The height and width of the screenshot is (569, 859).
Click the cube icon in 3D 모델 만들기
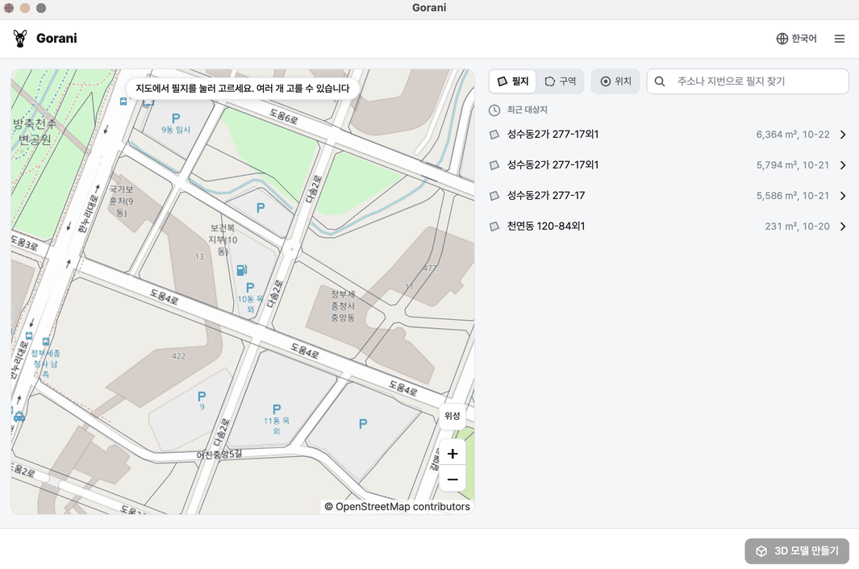(761, 551)
